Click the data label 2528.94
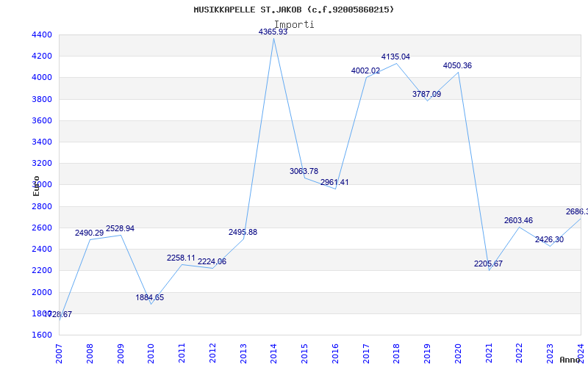Viewport: 588px width, 367px height. pos(120,228)
